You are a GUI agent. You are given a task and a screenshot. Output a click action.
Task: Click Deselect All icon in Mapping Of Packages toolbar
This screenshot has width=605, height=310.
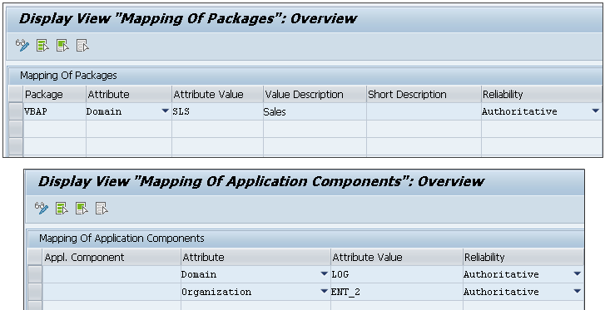(x=82, y=46)
